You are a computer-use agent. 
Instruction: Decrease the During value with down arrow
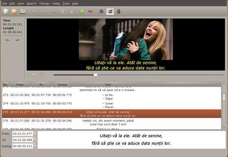(x=34, y=147)
